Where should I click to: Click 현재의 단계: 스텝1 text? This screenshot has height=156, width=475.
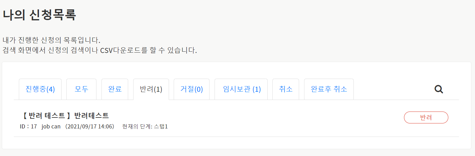(x=145, y=127)
